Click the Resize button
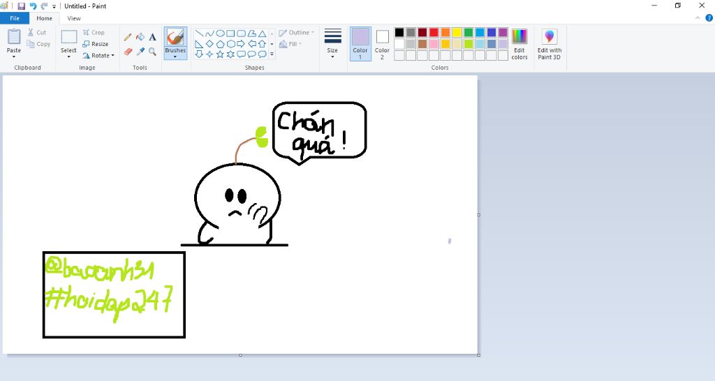The height and width of the screenshot is (381, 715). 95,44
